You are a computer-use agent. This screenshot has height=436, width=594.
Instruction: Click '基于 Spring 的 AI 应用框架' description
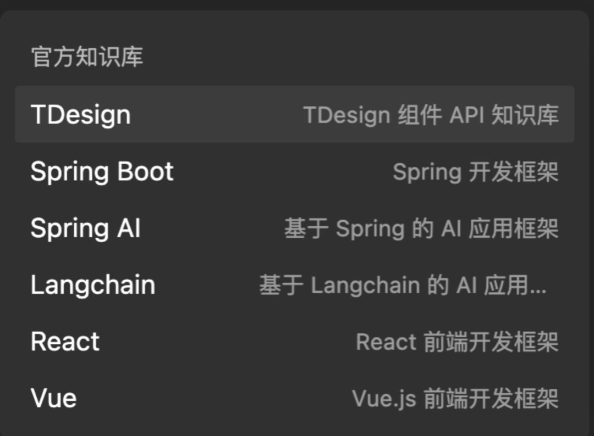pos(421,228)
